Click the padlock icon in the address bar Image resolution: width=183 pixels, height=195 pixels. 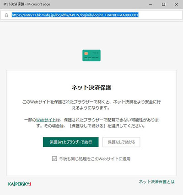click(x=6, y=15)
